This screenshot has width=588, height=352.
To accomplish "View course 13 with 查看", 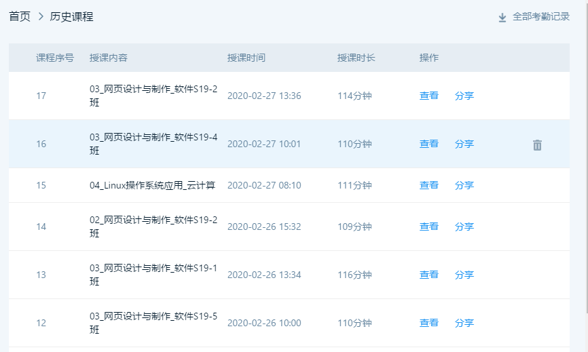I will click(x=428, y=275).
